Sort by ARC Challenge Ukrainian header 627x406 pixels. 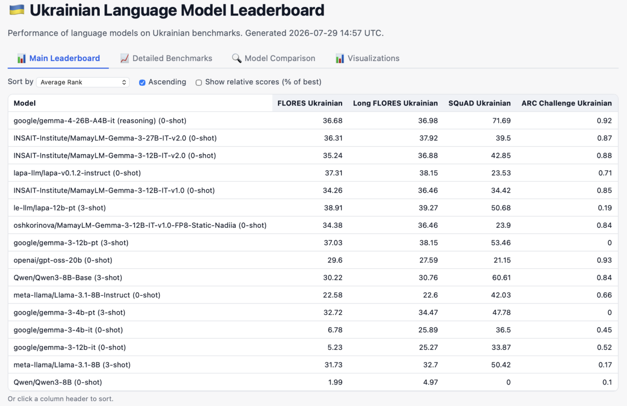(567, 103)
